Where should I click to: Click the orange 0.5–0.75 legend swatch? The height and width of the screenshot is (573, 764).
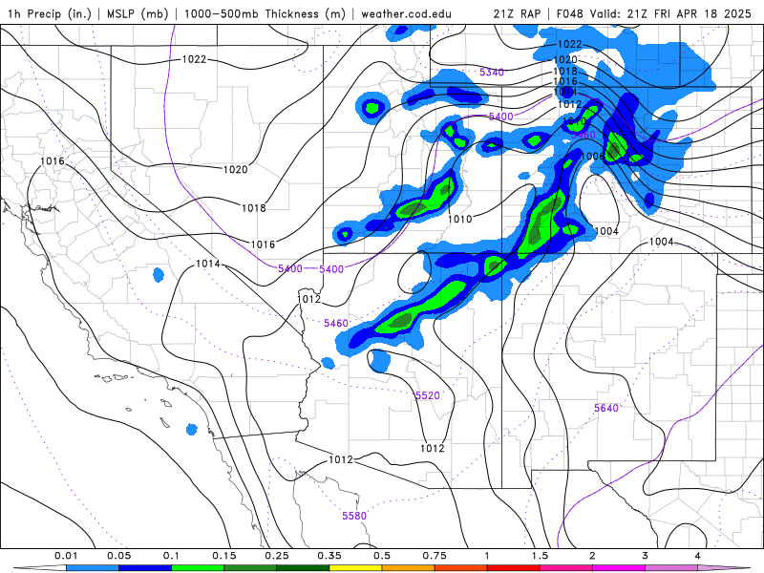point(409,568)
